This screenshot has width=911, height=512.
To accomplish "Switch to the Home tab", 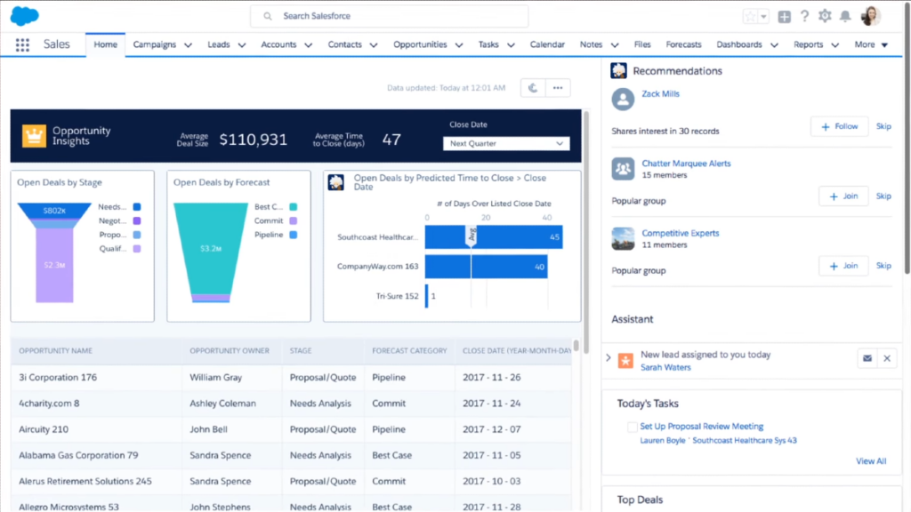I will (105, 44).
